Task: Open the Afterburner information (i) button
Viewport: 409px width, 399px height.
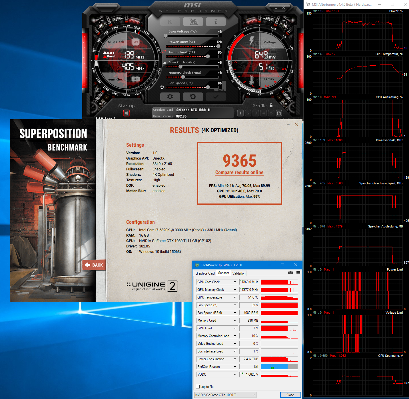Action: [x=216, y=22]
